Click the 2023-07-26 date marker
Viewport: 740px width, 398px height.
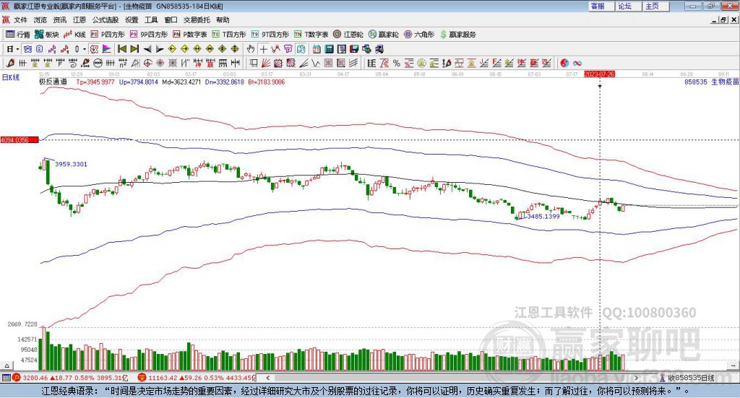tap(599, 74)
